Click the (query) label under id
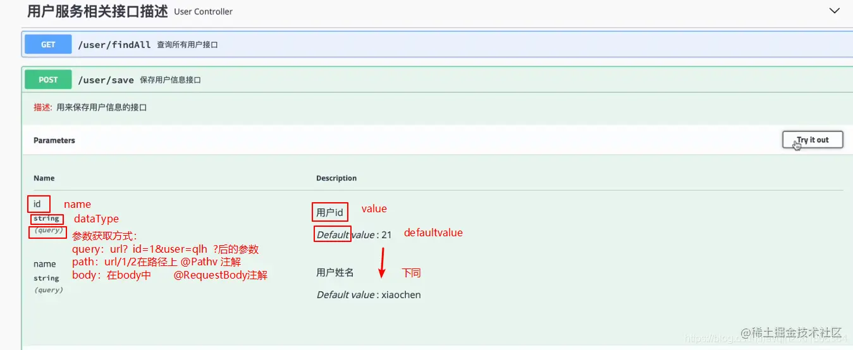This screenshot has height=350, width=853. coord(49,231)
